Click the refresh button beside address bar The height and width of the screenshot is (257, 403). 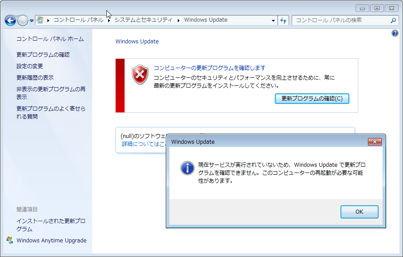click(x=283, y=20)
